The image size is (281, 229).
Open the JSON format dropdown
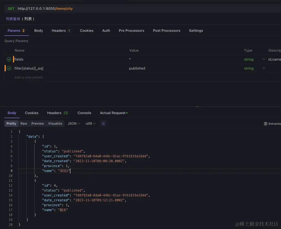point(73,123)
